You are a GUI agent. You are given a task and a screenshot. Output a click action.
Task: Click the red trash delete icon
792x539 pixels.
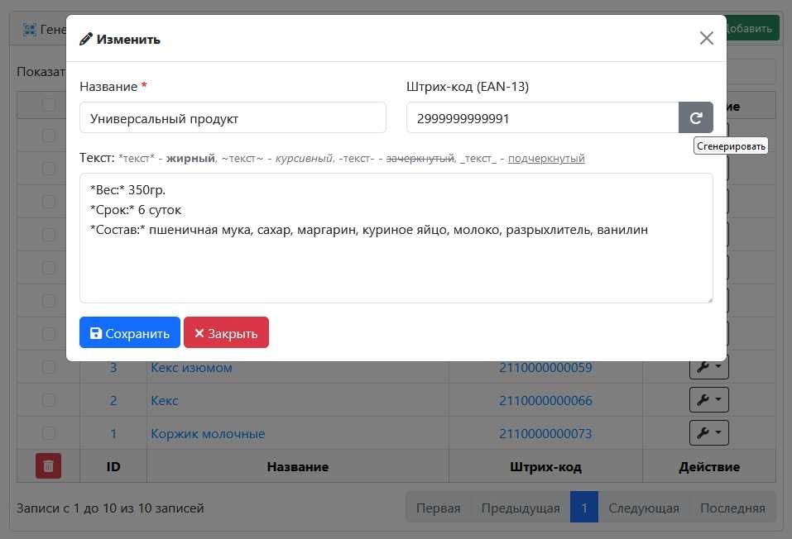point(49,465)
